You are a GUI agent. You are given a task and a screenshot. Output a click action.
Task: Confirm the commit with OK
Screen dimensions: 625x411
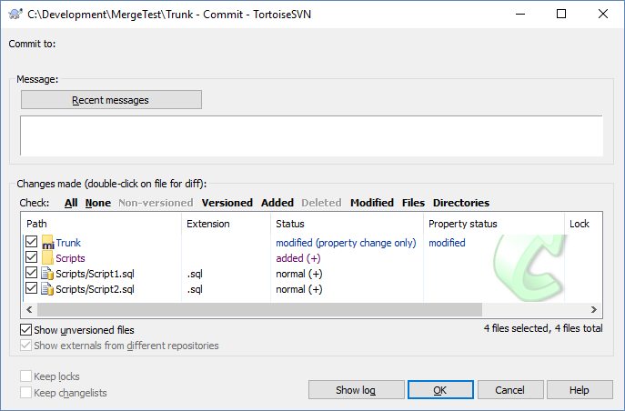pos(439,390)
